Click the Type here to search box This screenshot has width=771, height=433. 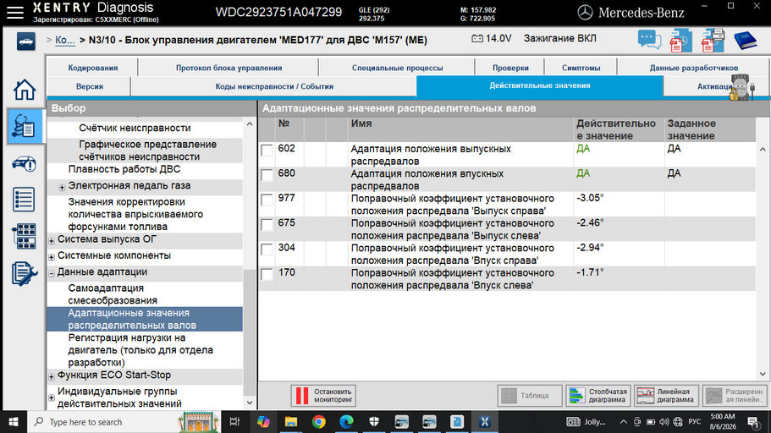(x=125, y=422)
